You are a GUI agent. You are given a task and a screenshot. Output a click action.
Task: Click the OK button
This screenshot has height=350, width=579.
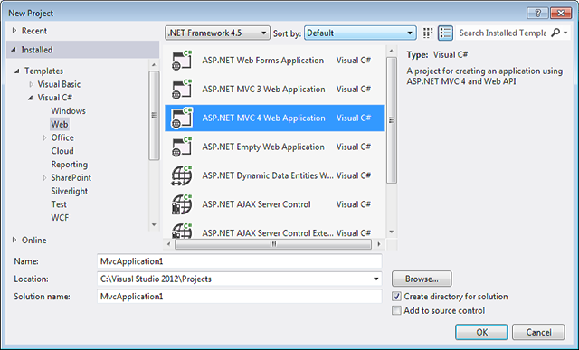coord(481,332)
